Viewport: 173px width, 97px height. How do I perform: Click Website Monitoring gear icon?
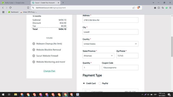34,62
